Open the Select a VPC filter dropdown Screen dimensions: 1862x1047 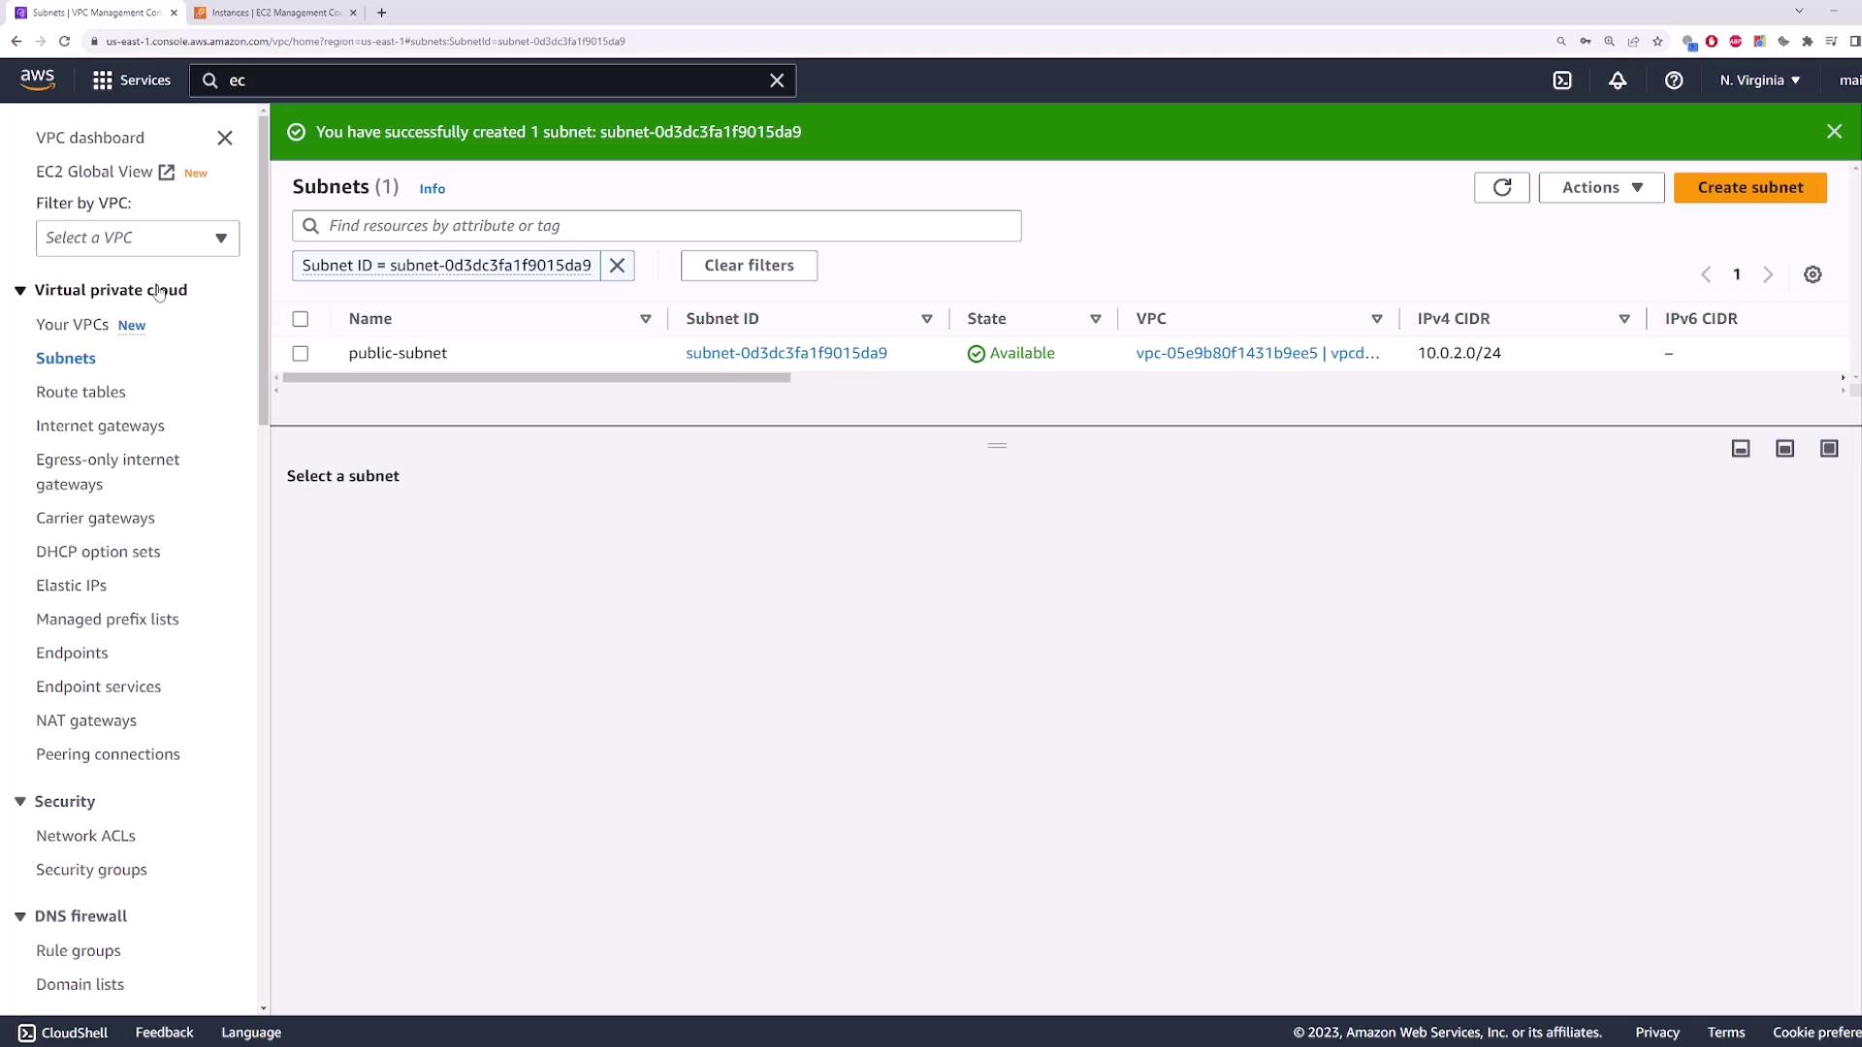(x=138, y=238)
